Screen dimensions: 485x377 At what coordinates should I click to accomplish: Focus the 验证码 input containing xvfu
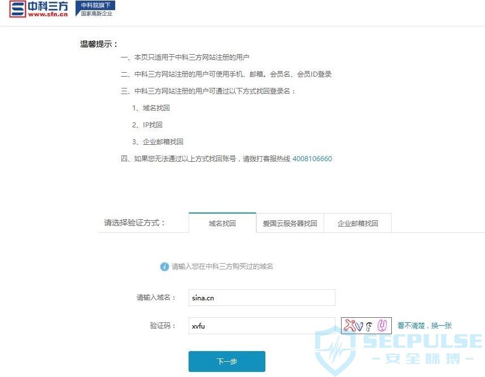[261, 326]
